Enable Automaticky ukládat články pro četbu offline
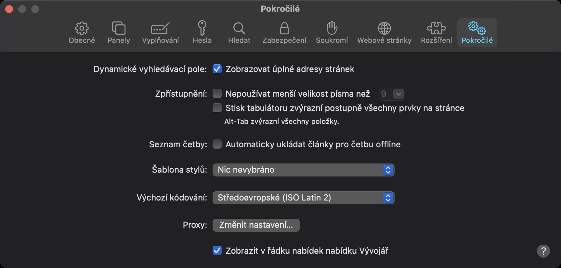Screen dimensions: 561x268 pos(217,144)
